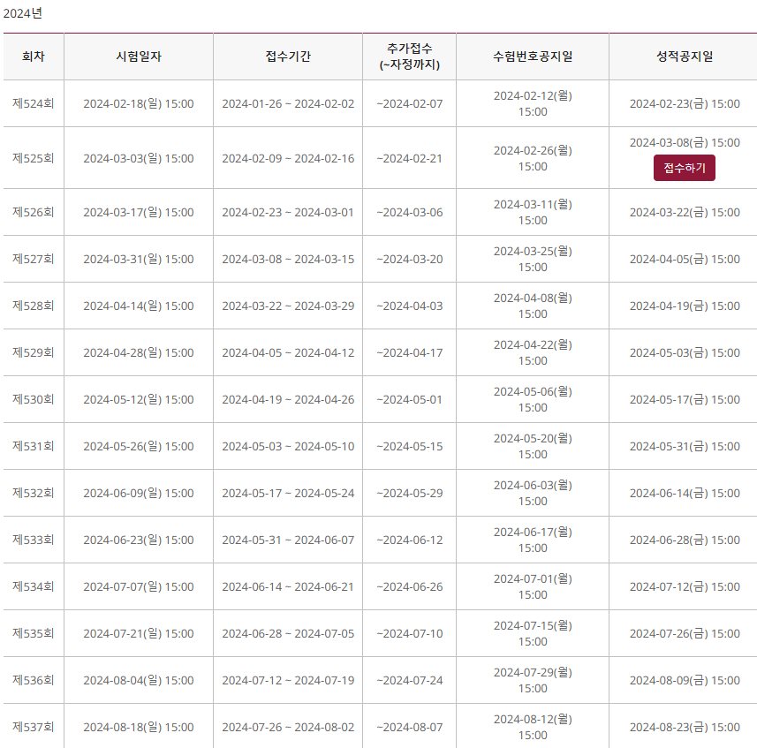The image size is (757, 748).
Task: Click additional registration ~2024-05-15
Action: pyautogui.click(x=409, y=446)
